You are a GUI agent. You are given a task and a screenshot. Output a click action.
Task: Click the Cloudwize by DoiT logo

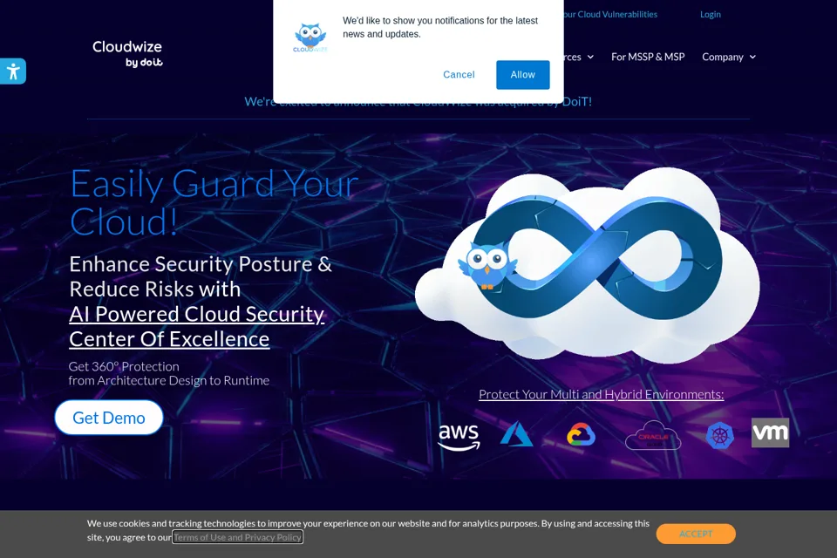click(127, 54)
